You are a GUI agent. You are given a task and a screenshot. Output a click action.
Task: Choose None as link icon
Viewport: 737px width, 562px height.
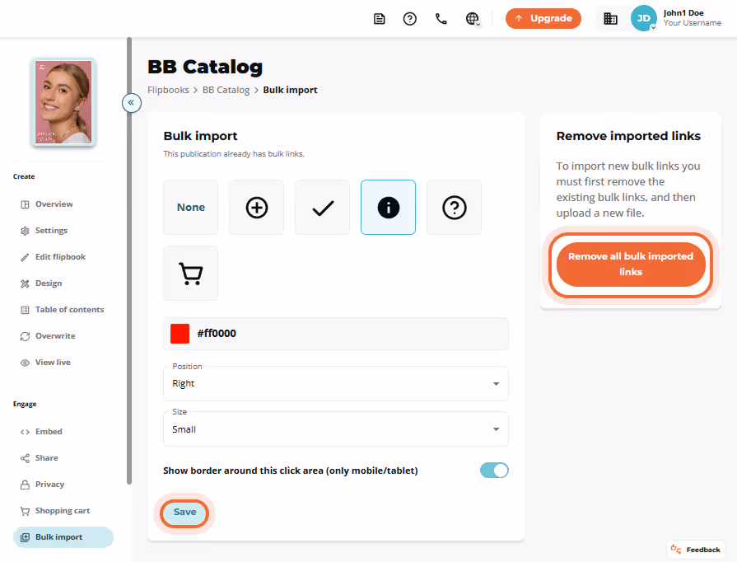191,208
